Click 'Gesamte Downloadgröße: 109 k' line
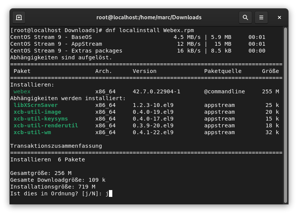The image size is (298, 215). click(x=58, y=180)
